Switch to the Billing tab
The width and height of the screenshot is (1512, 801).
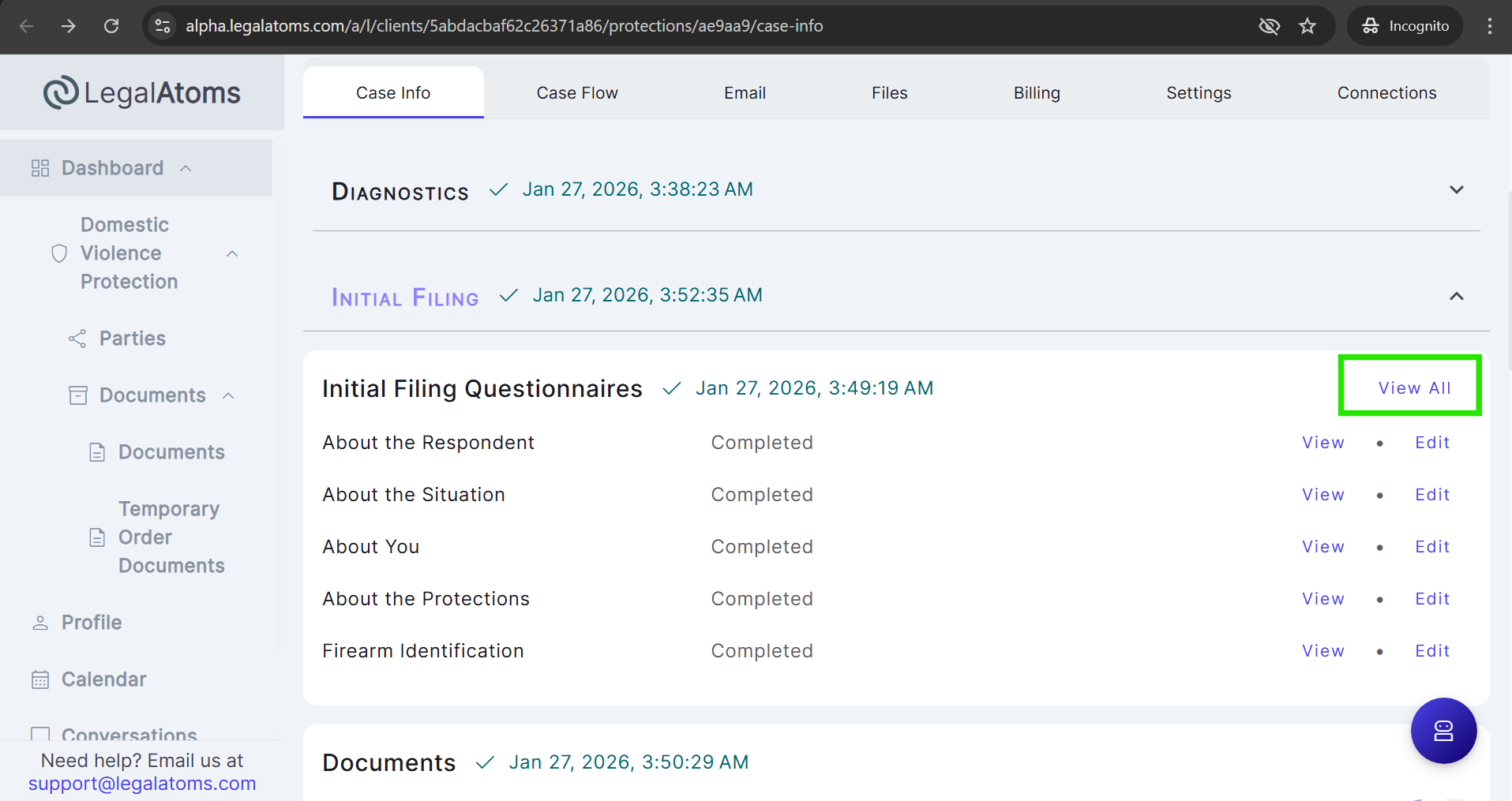[1036, 93]
